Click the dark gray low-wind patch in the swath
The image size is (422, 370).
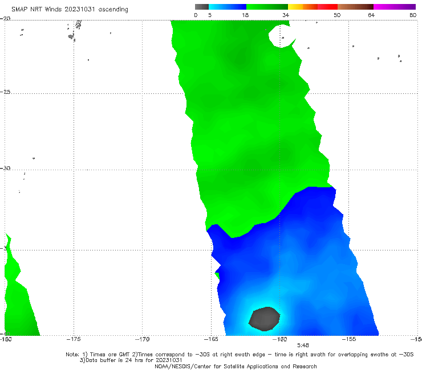coord(265,319)
